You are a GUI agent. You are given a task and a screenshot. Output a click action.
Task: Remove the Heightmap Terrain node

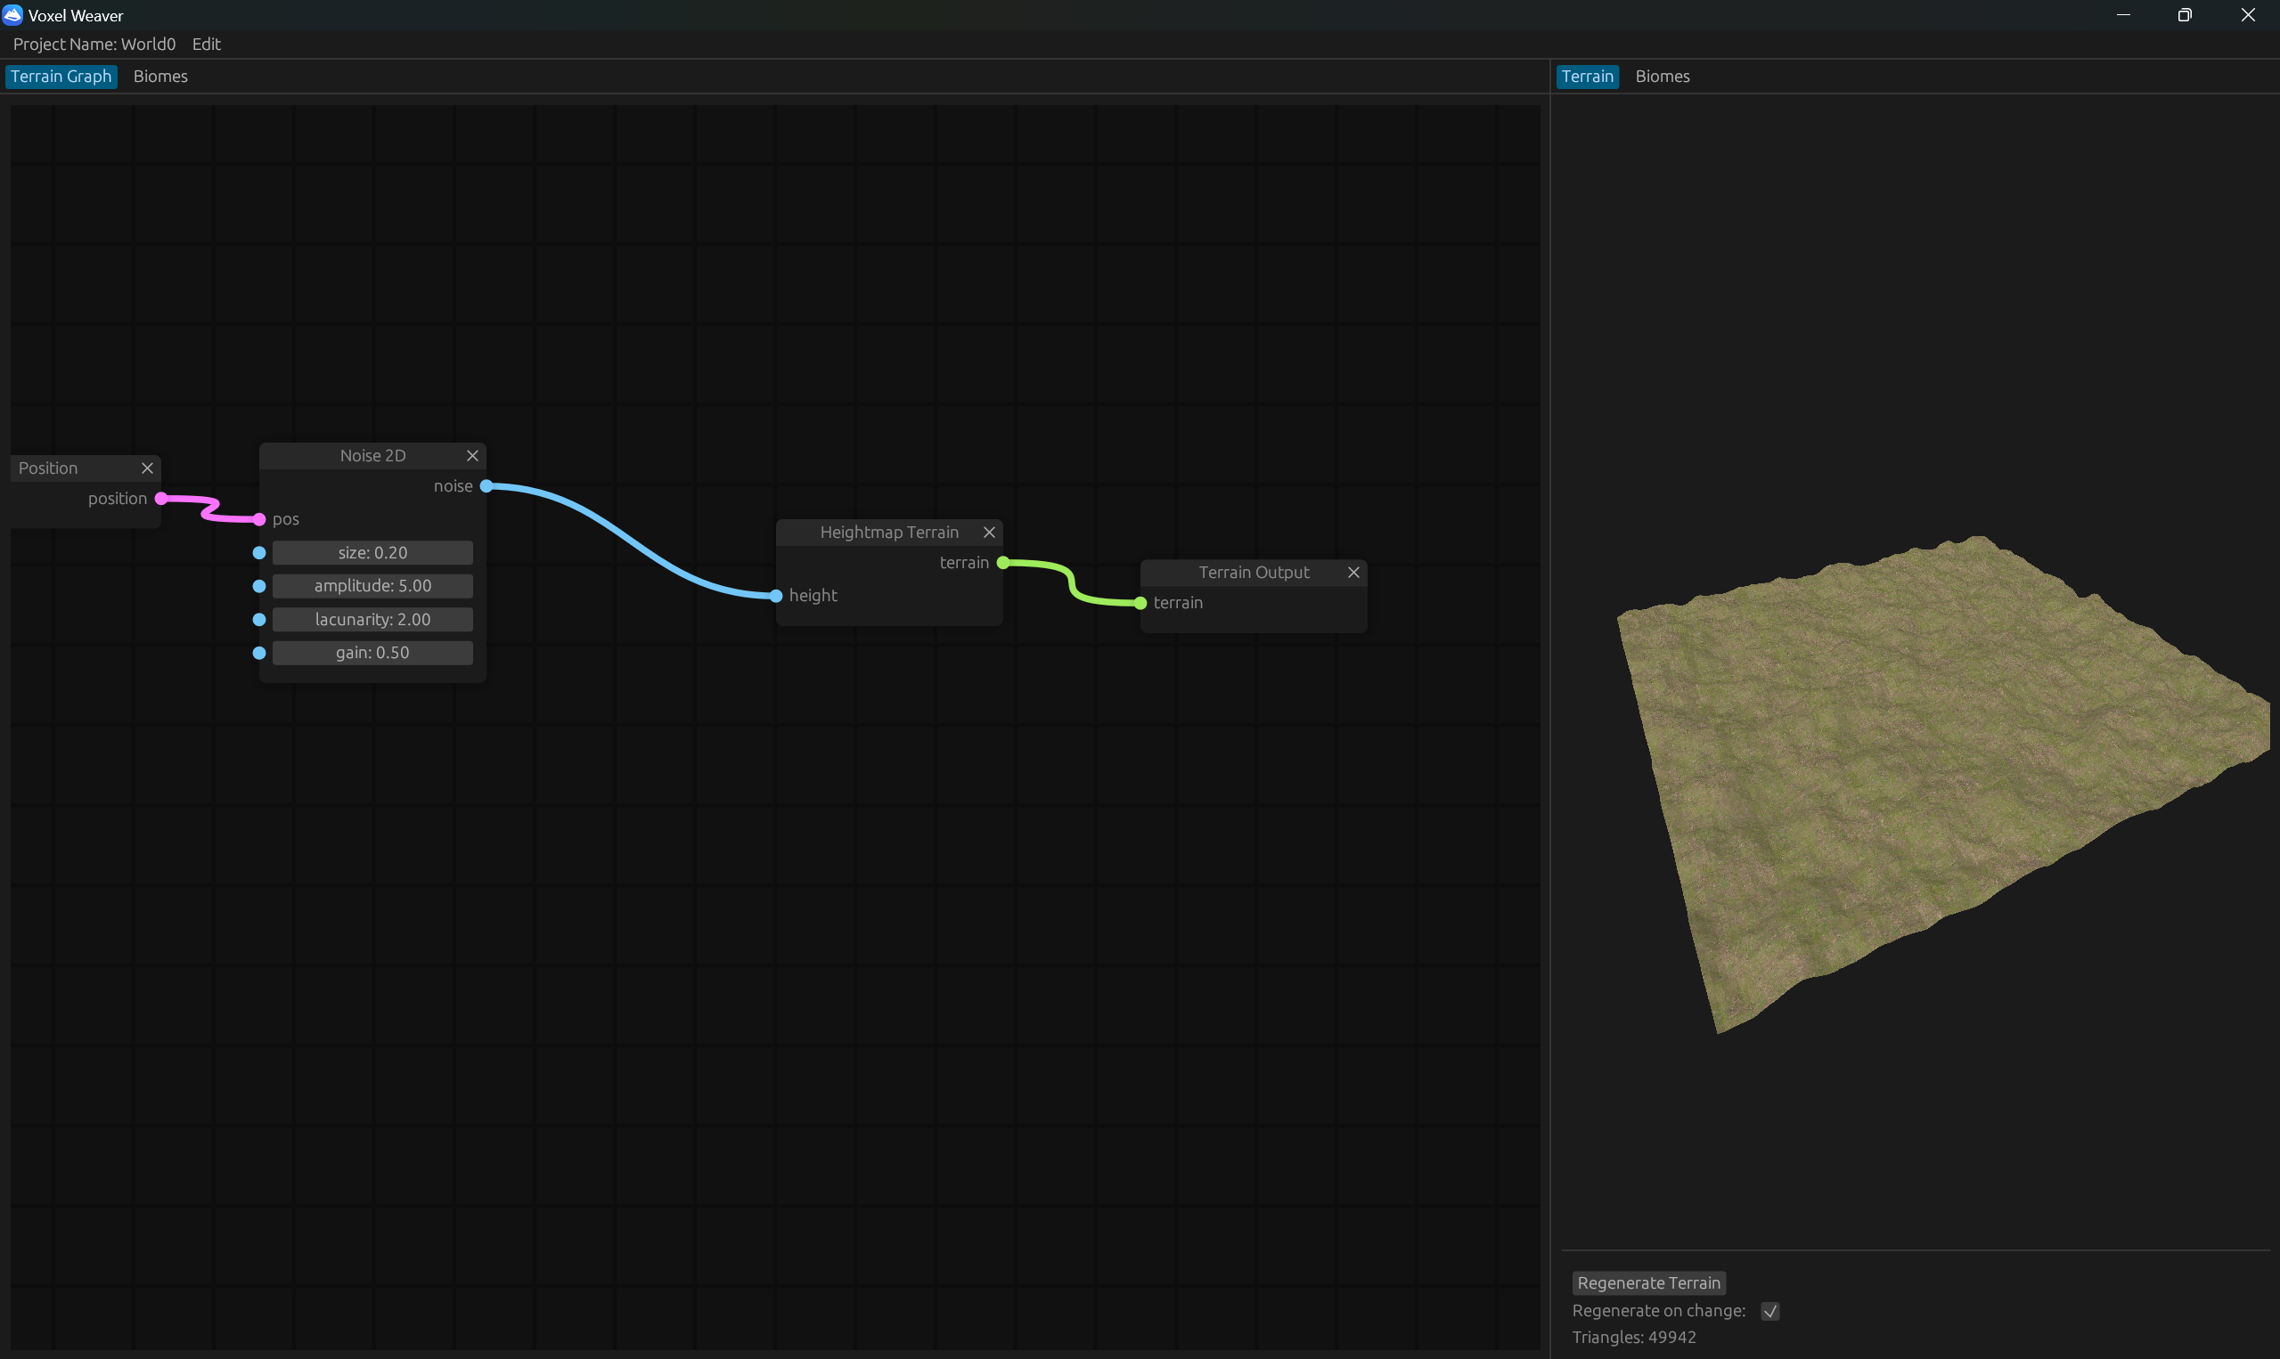989,532
